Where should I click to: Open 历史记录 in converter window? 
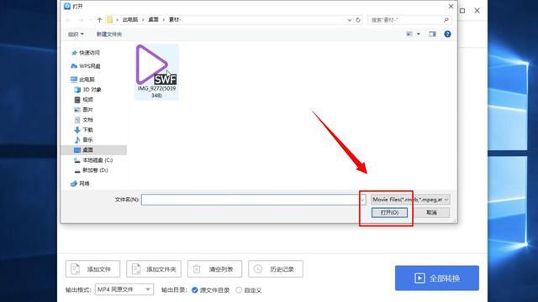tap(276, 269)
